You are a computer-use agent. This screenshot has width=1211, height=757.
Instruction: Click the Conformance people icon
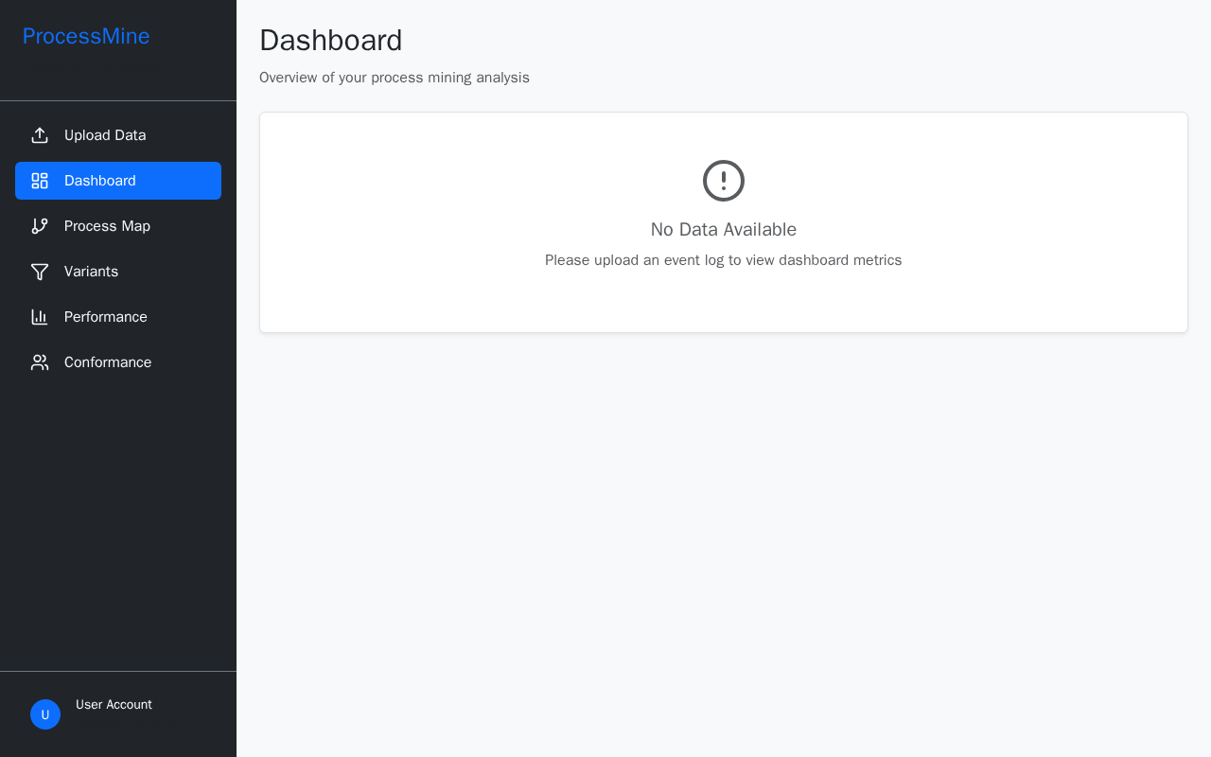[x=40, y=362]
